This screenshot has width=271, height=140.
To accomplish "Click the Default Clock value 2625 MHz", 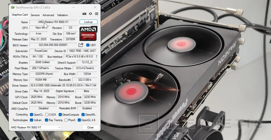I will click(x=37, y=103).
